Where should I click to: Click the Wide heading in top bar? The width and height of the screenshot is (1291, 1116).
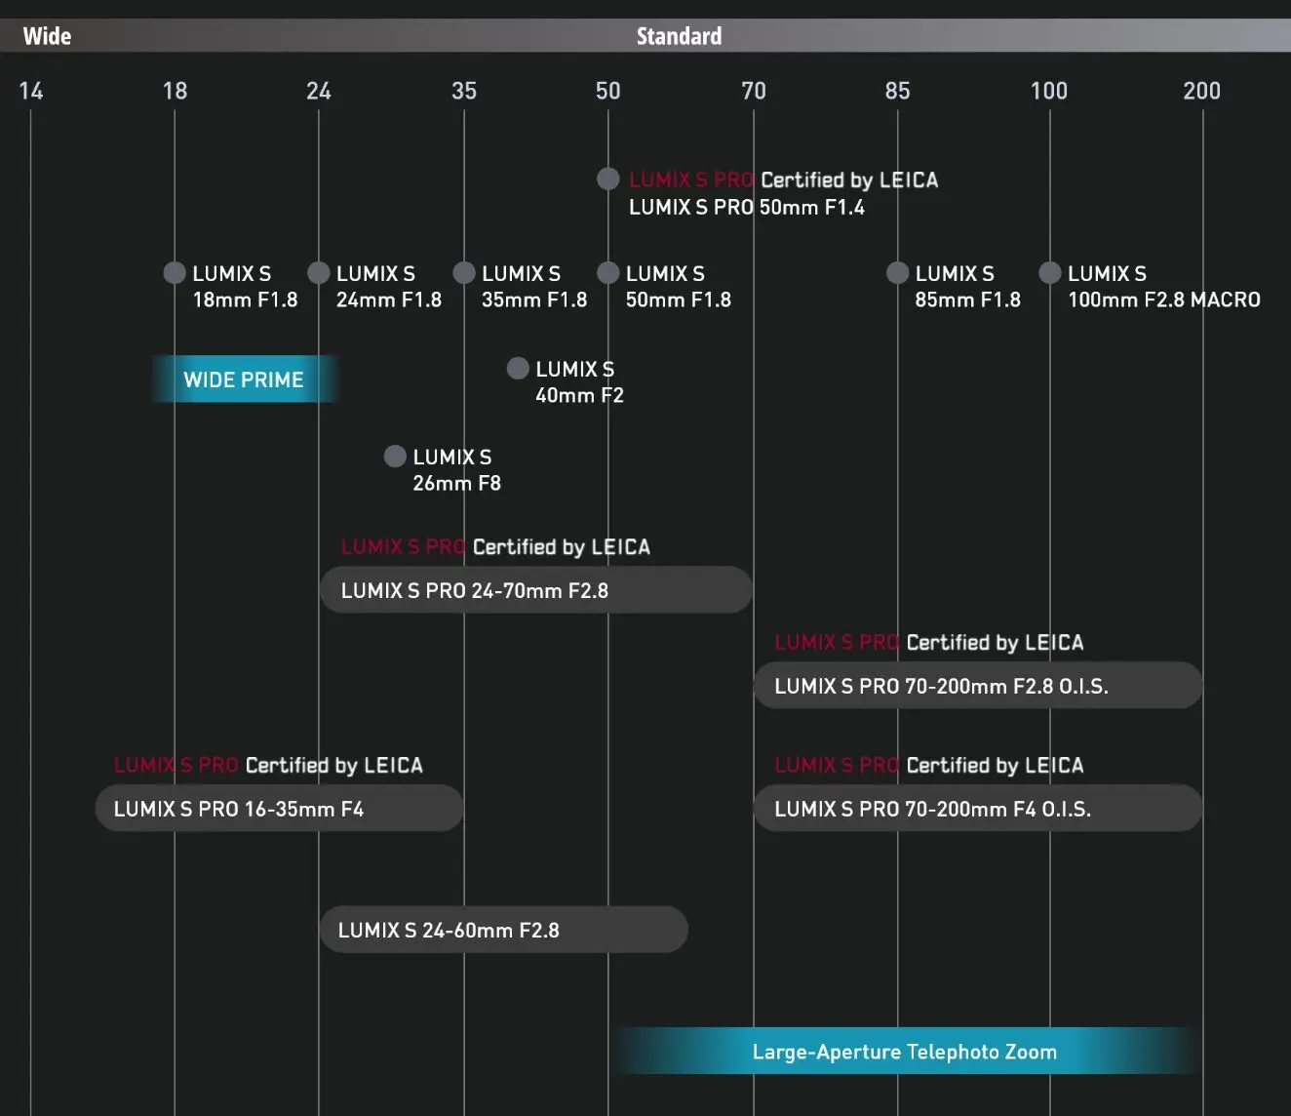point(47,36)
